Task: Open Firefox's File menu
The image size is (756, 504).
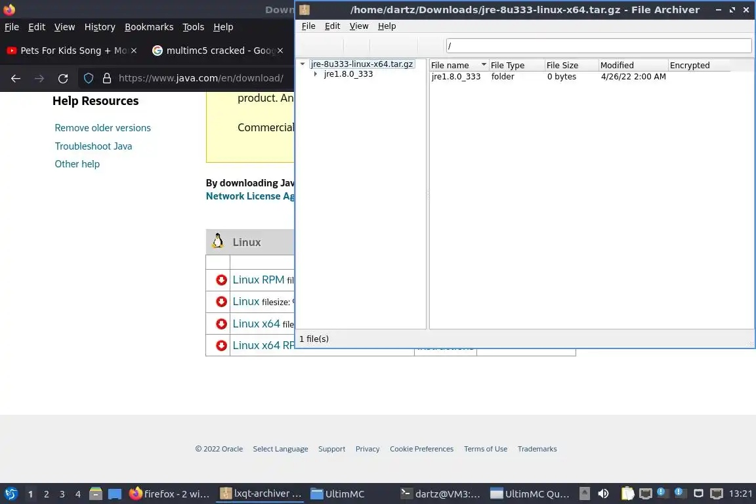Action: pyautogui.click(x=12, y=27)
